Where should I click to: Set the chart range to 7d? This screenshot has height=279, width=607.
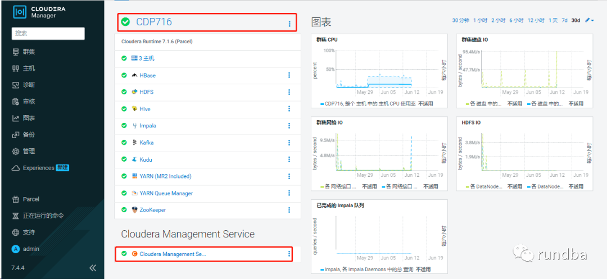[x=565, y=20]
